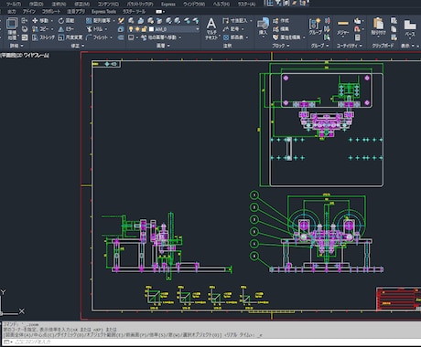Click the 属性を編集 (Edit attributes) tool

click(x=286, y=37)
